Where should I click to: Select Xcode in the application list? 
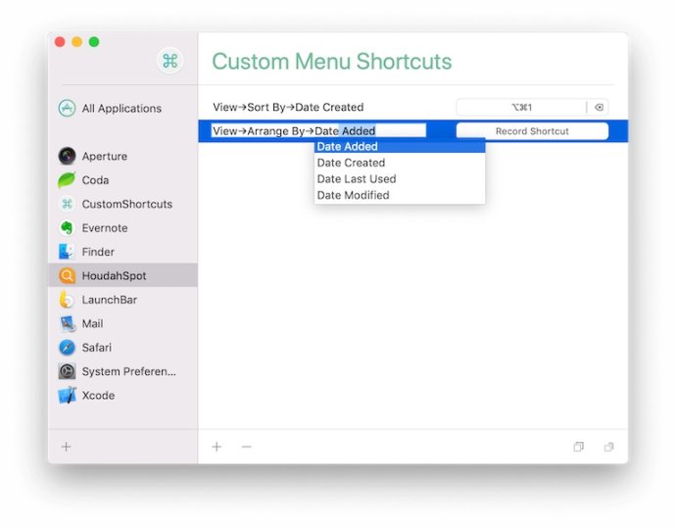pyautogui.click(x=122, y=395)
